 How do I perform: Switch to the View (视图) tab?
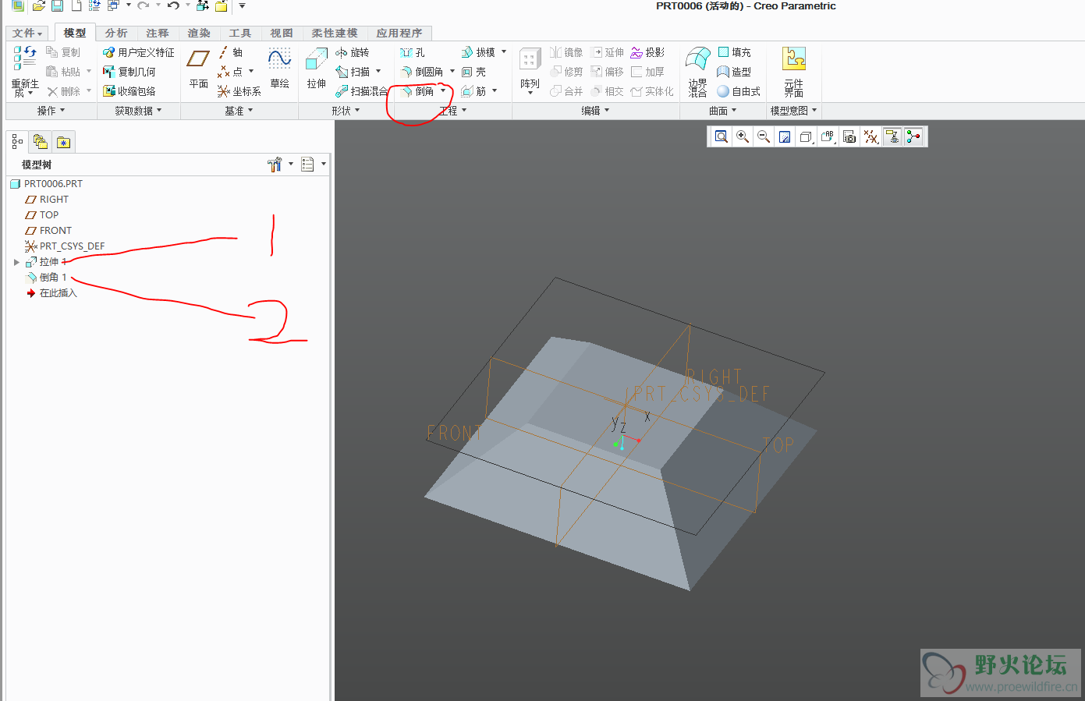pos(282,33)
